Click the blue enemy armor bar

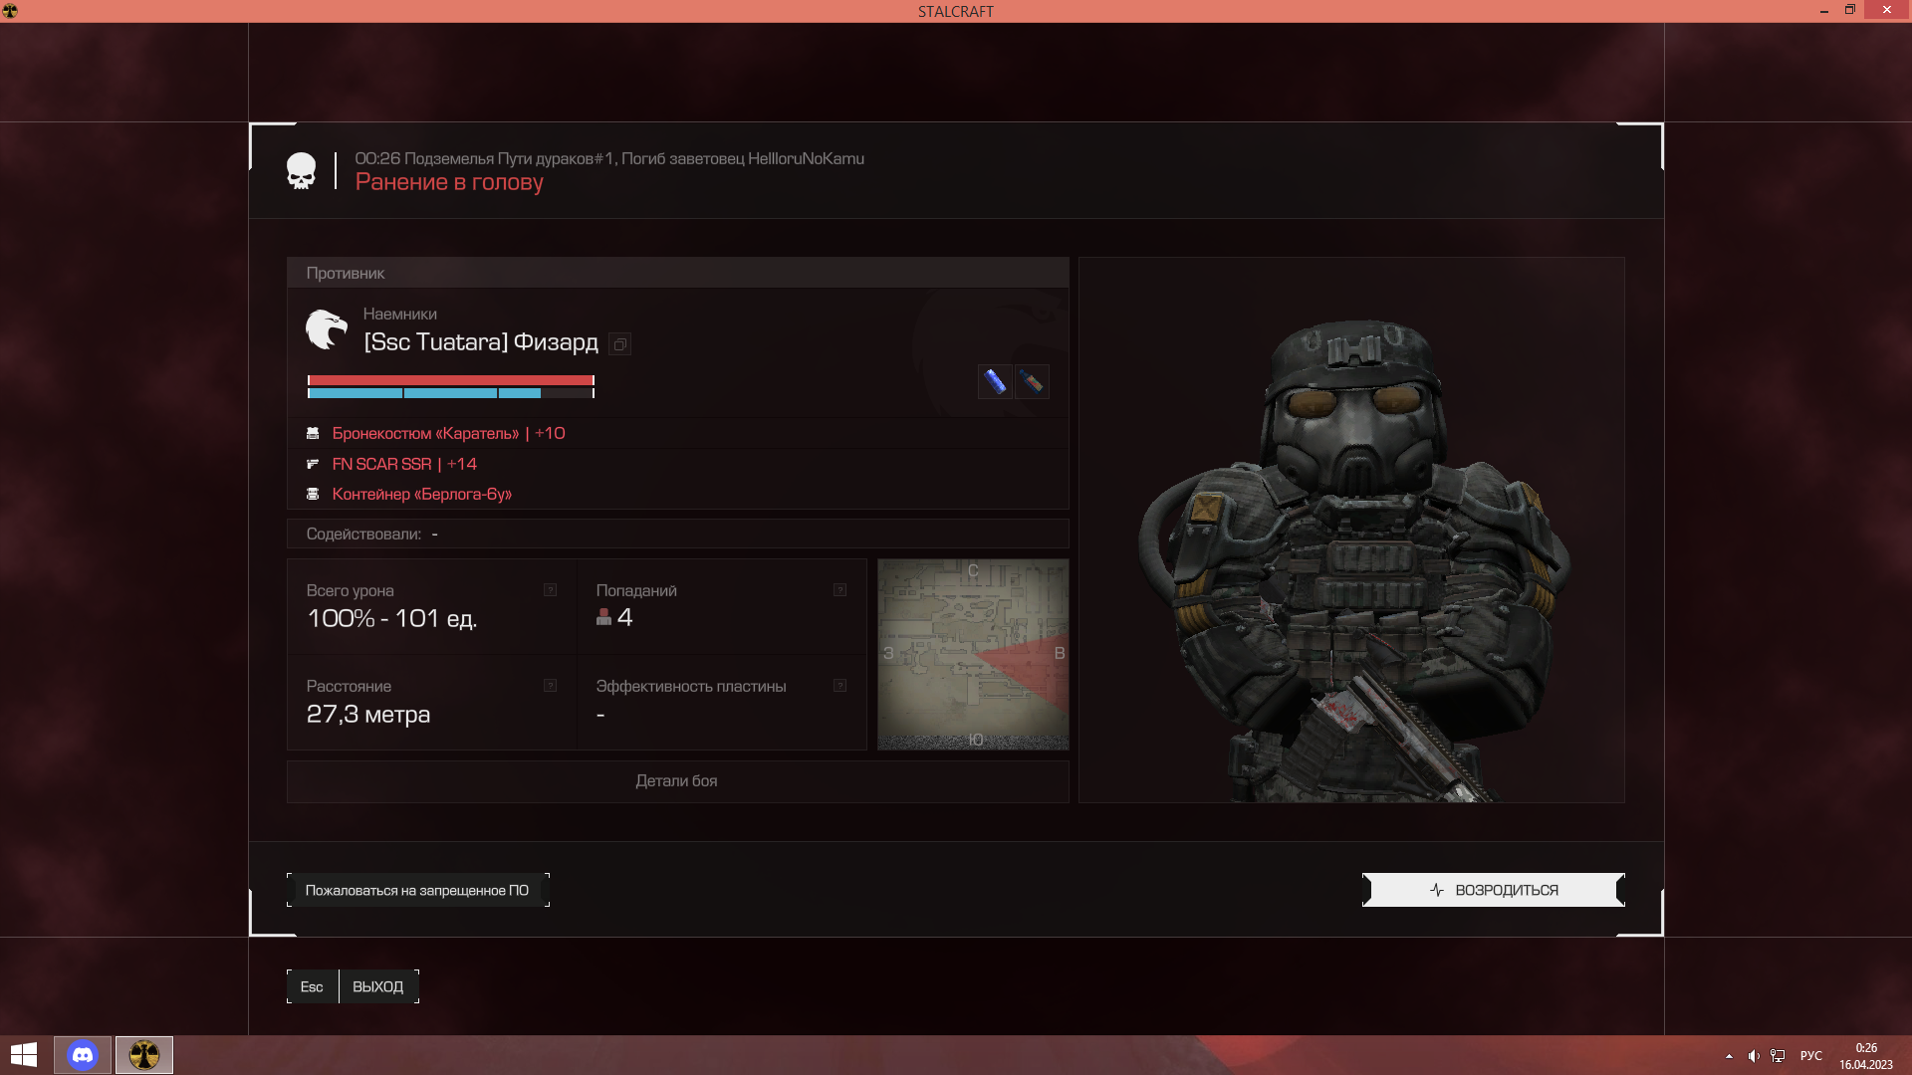tap(450, 393)
